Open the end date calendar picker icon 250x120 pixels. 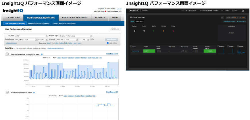point(77,39)
